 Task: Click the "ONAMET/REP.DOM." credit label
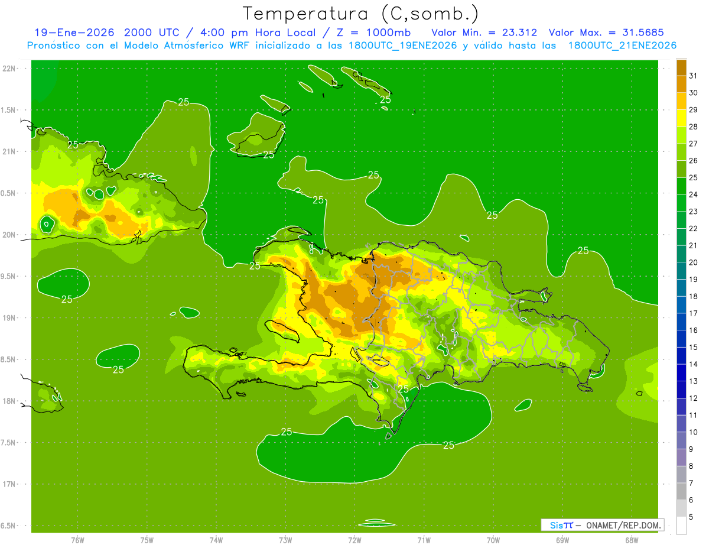[623, 525]
